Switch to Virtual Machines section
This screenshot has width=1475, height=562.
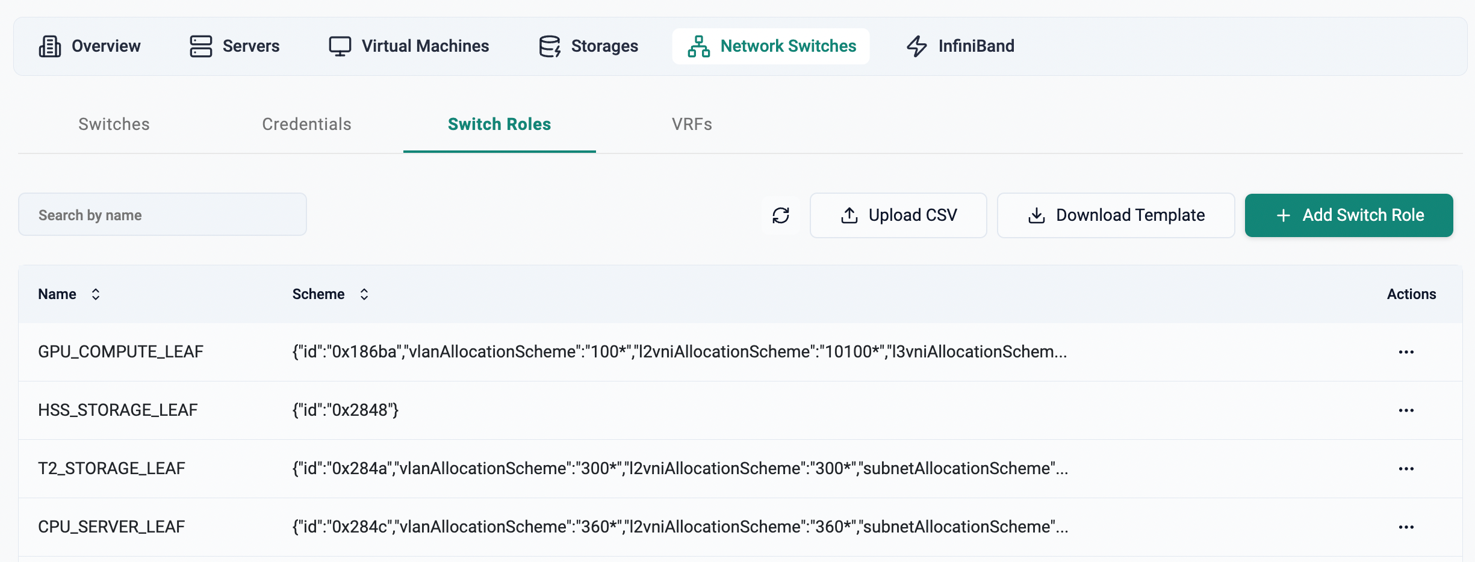click(409, 46)
